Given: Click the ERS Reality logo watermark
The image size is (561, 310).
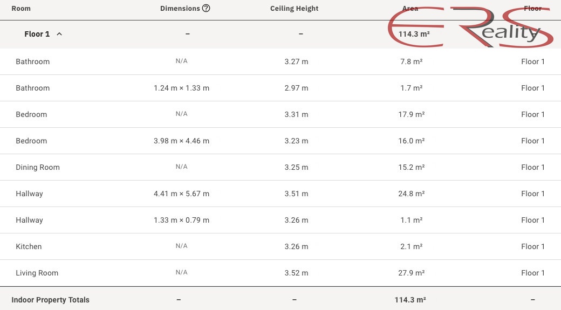Looking at the screenshot, I should pos(470,27).
